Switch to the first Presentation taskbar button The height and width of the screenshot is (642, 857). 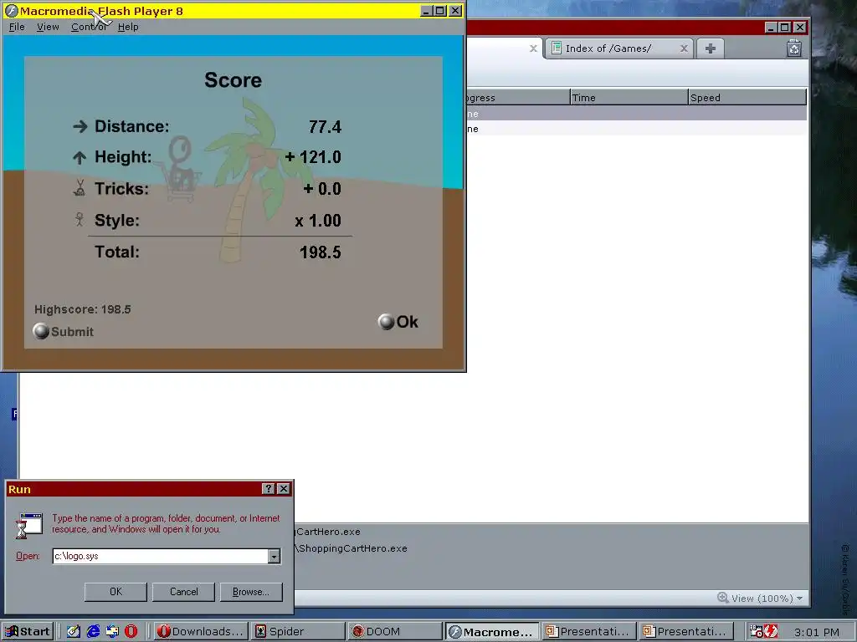click(x=590, y=632)
